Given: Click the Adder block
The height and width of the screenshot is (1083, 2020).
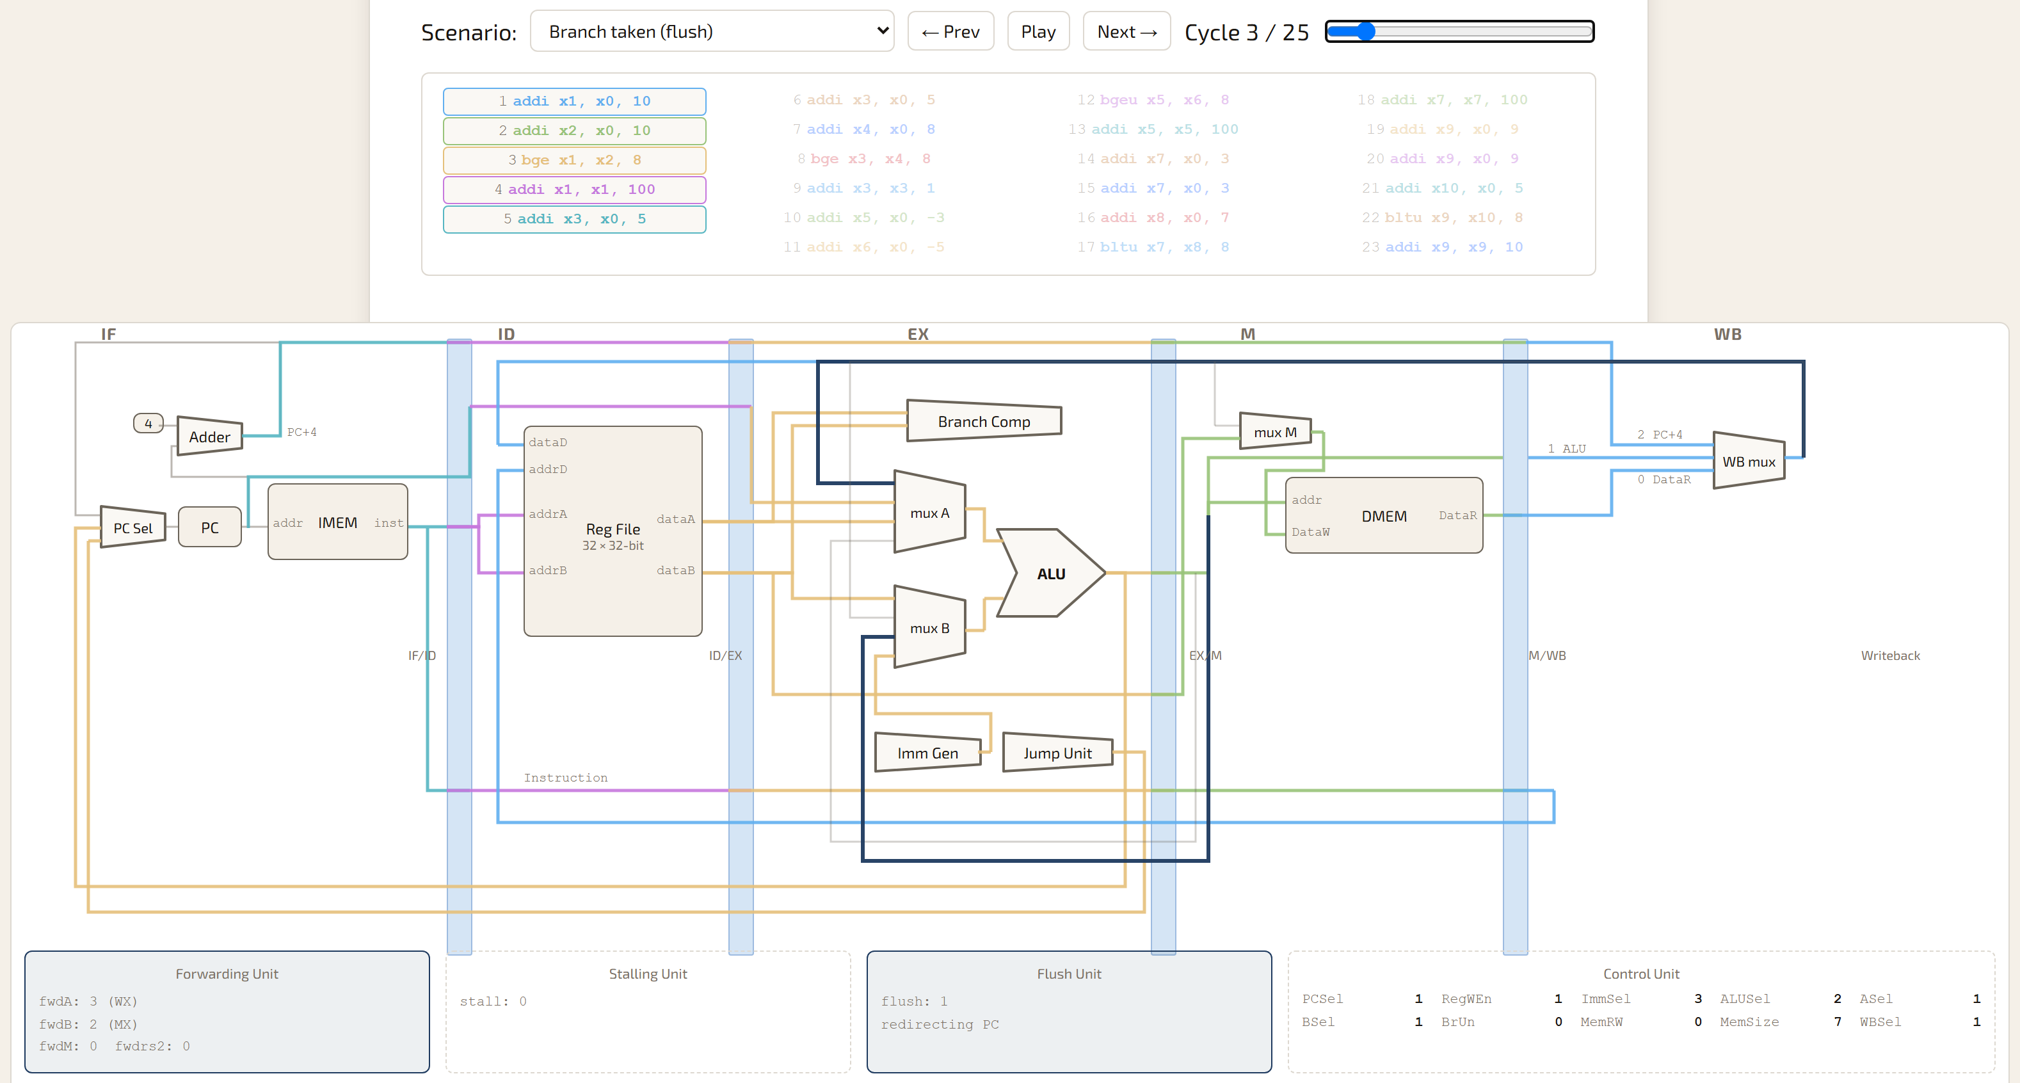Looking at the screenshot, I should [209, 436].
